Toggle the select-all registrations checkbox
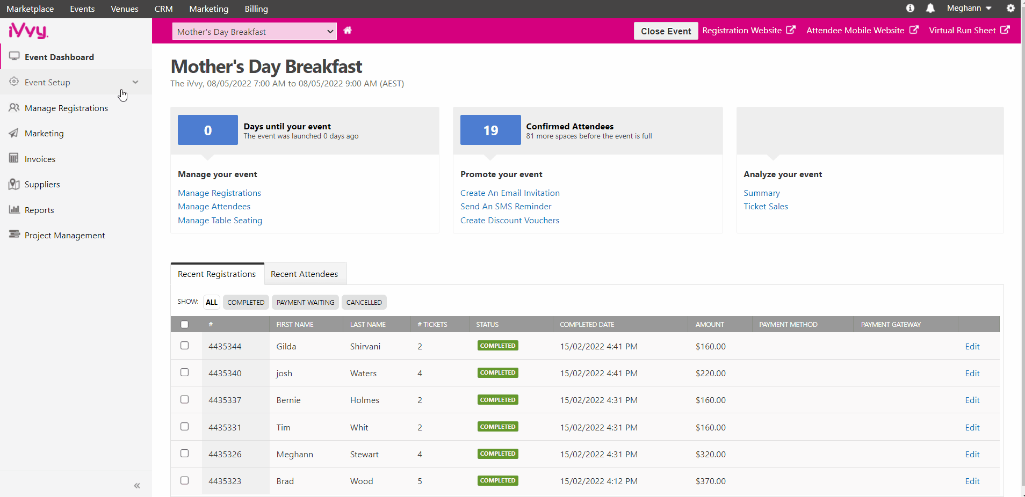 coord(185,324)
